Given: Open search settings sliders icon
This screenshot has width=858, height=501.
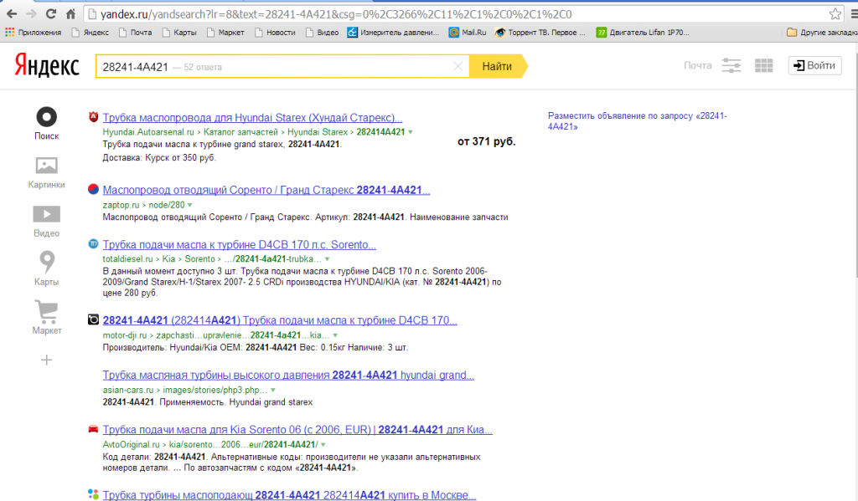Looking at the screenshot, I should [x=731, y=66].
